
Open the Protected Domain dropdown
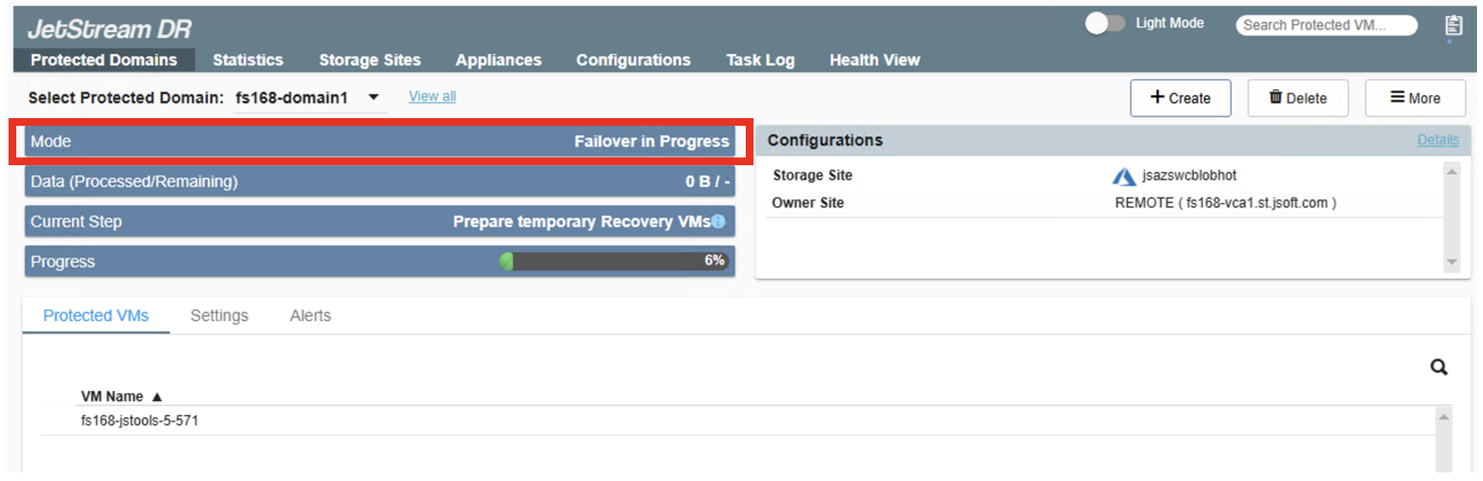pos(374,98)
